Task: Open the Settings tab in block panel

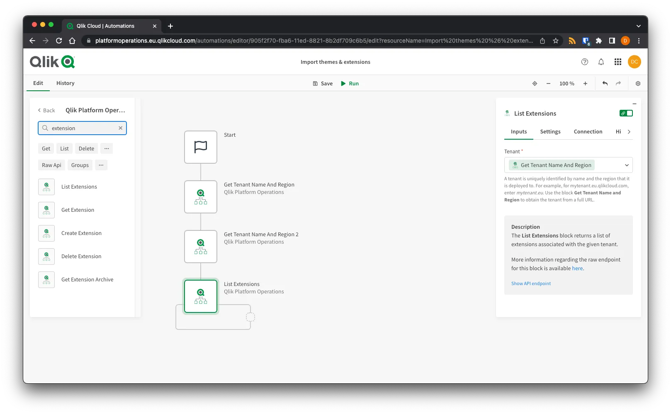Action: tap(550, 132)
